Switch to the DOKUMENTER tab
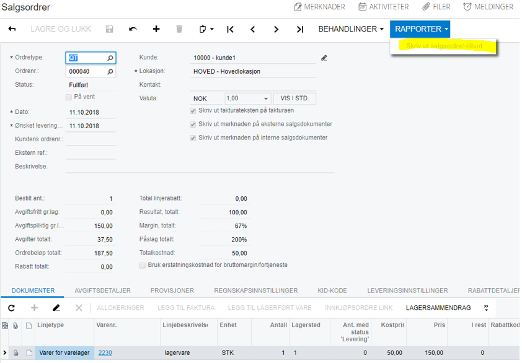The width and height of the screenshot is (522, 363). (33, 291)
